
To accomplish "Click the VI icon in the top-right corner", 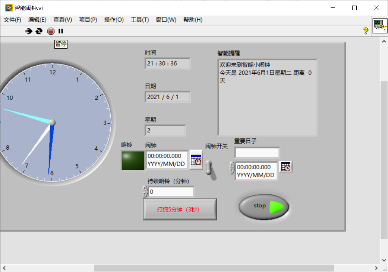I will (x=380, y=26).
